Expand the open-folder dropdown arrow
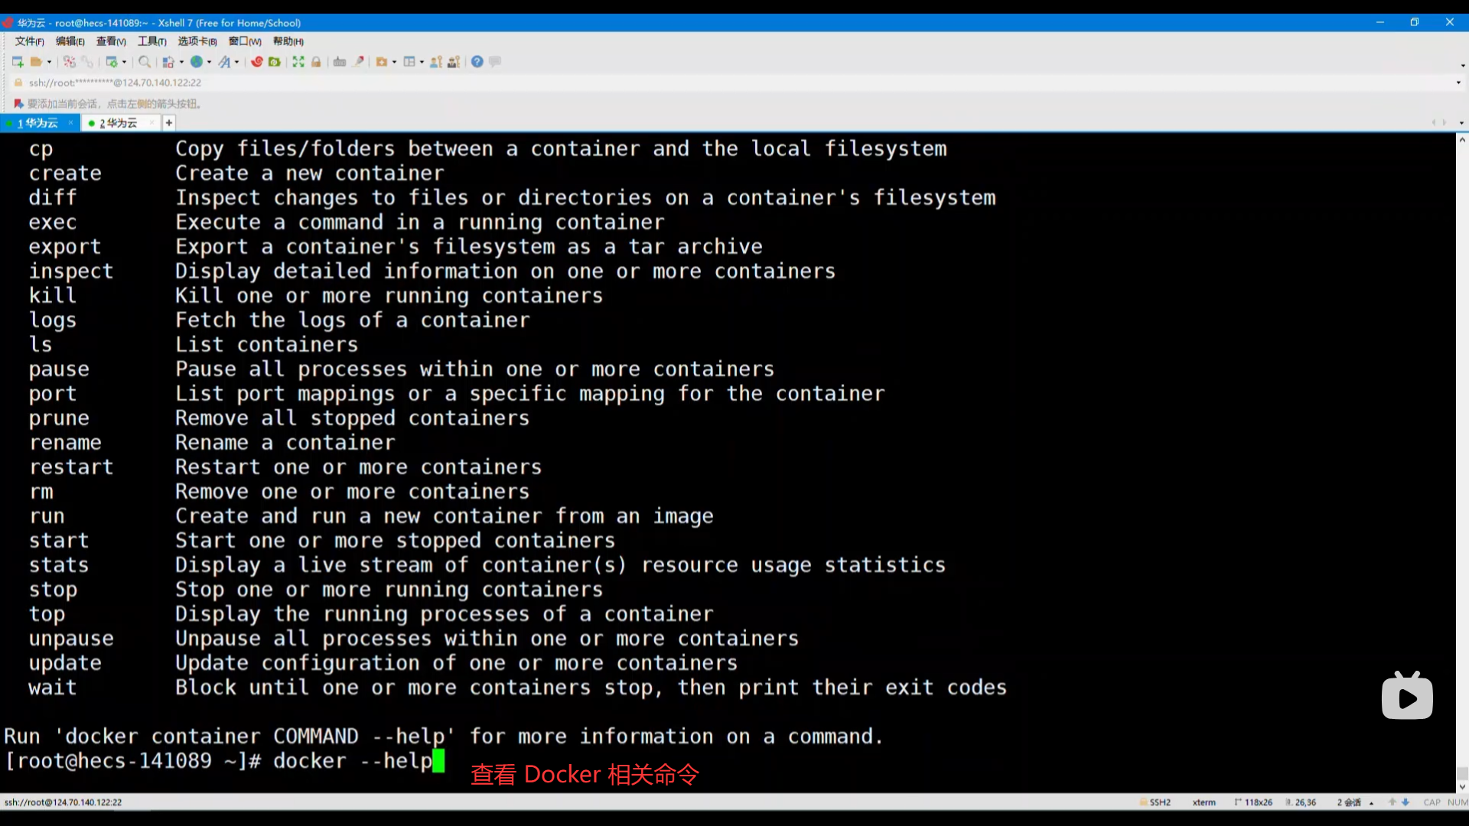 (50, 63)
